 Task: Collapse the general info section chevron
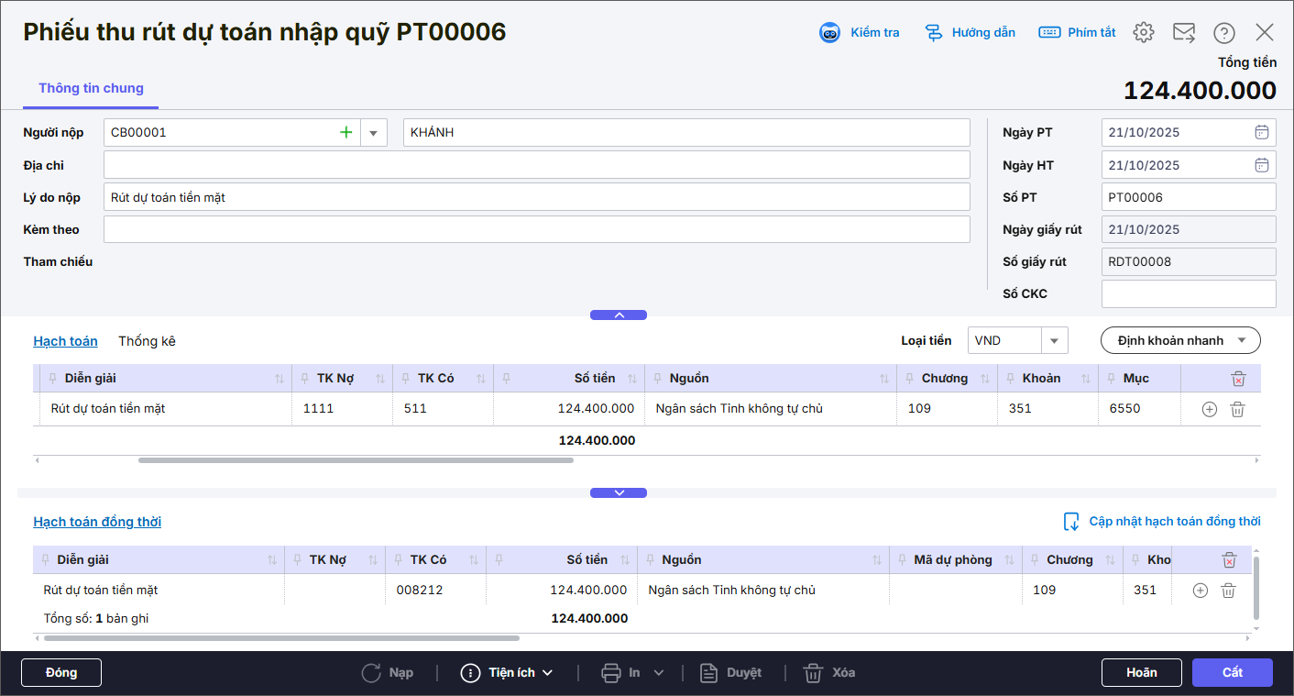pos(619,315)
